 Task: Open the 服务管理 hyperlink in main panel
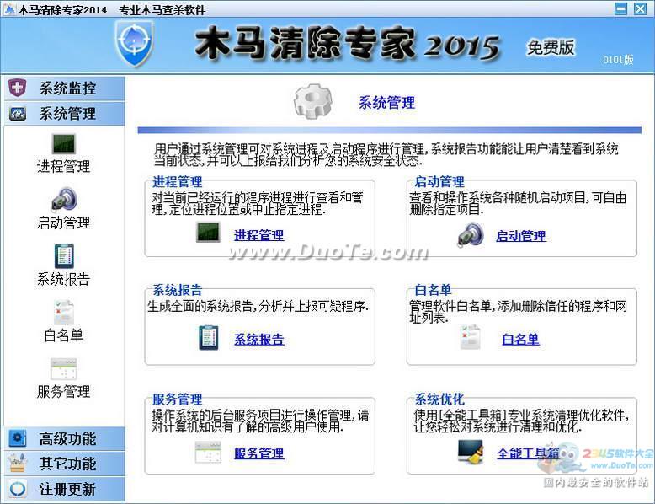pyautogui.click(x=258, y=453)
